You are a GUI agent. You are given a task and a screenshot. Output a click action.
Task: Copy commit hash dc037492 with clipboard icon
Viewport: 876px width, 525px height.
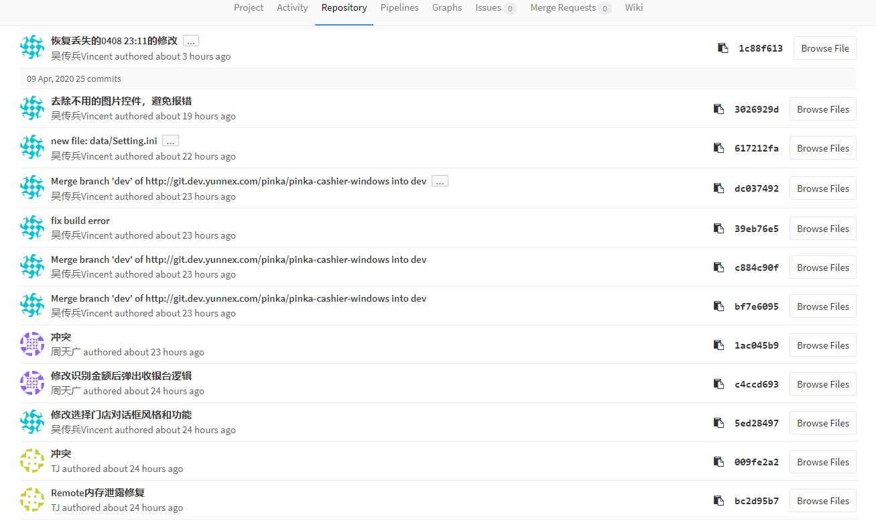point(718,188)
